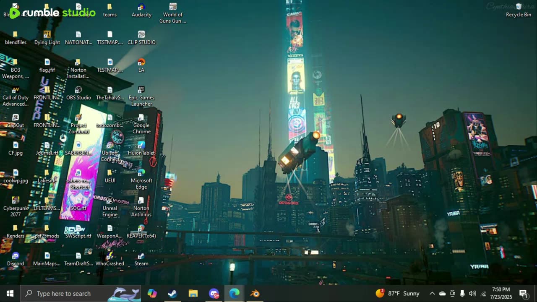Select the coolwp.jpg image file

pyautogui.click(x=16, y=176)
